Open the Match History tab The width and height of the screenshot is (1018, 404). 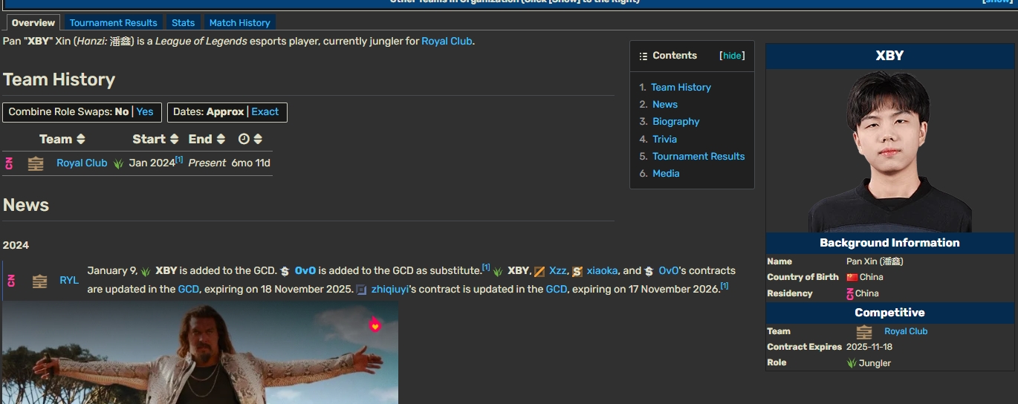[239, 23]
